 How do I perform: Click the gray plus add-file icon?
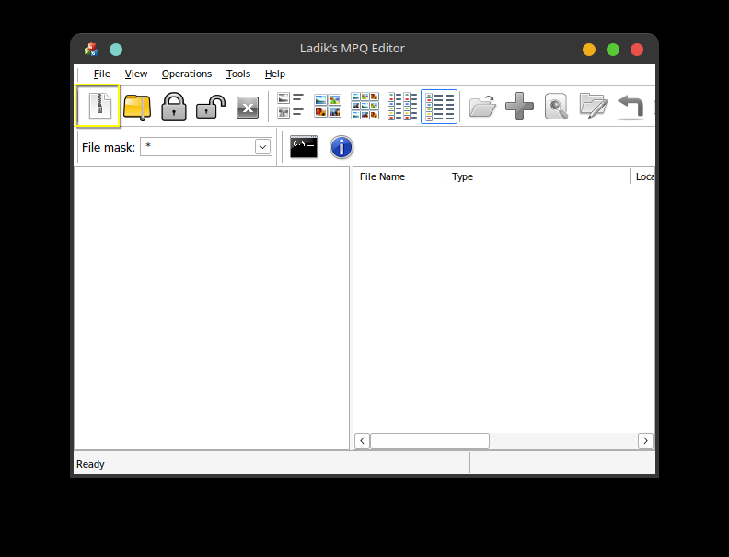[x=519, y=107]
